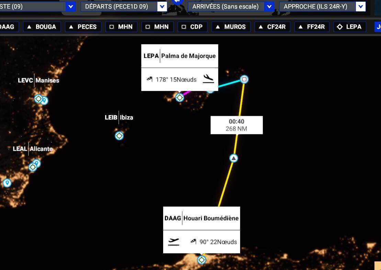Screen dimensions: 381x270
Task: Click the DAAG airport marker near Algiers
Action: click(201, 260)
